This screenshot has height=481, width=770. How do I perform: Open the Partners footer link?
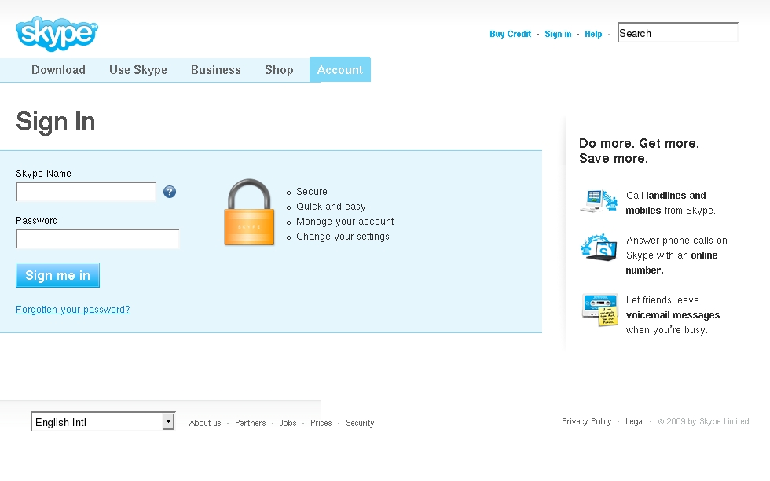point(251,423)
